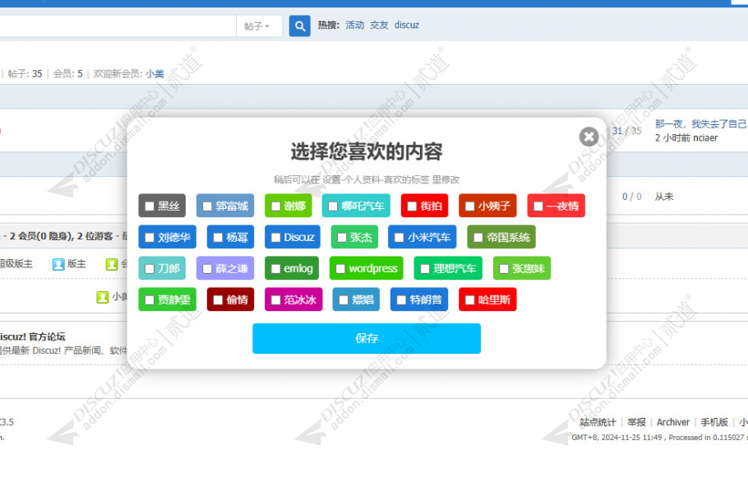This screenshot has height=501, width=748.
Task: Check the wordpress tag checkbox
Action: [x=340, y=269]
